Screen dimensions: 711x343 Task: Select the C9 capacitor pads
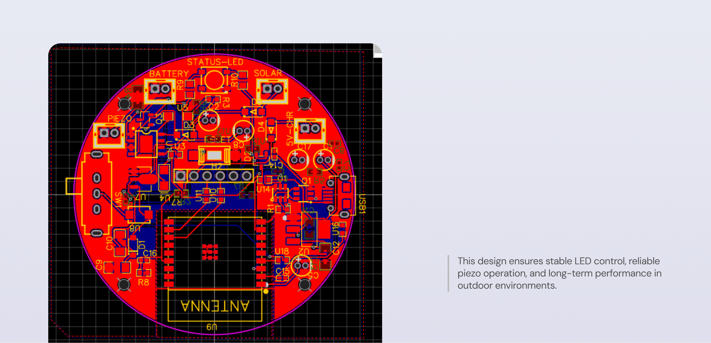click(x=117, y=268)
